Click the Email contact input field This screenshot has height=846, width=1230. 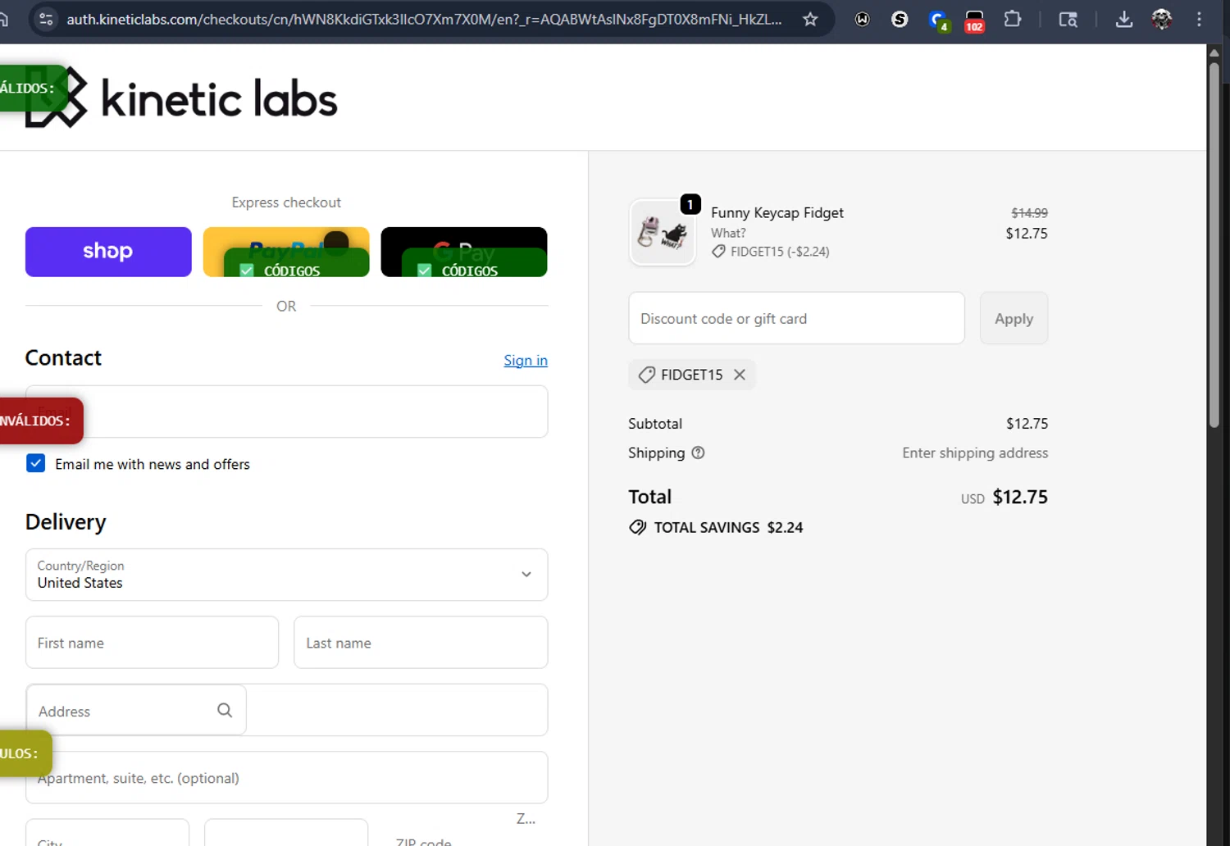[x=286, y=412]
